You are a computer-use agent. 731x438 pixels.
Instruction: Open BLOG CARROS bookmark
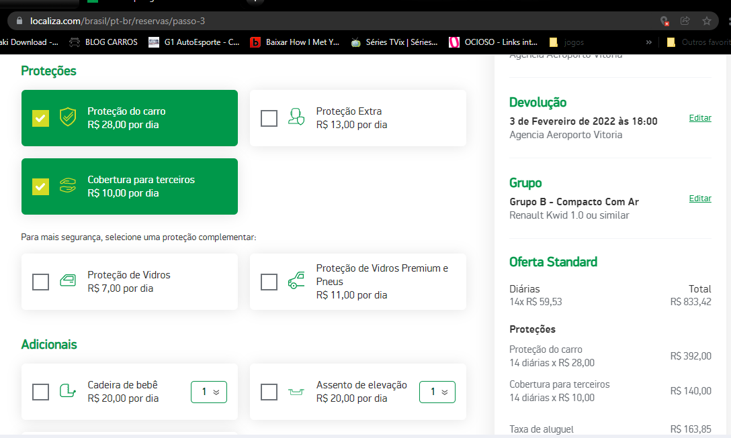click(x=103, y=42)
